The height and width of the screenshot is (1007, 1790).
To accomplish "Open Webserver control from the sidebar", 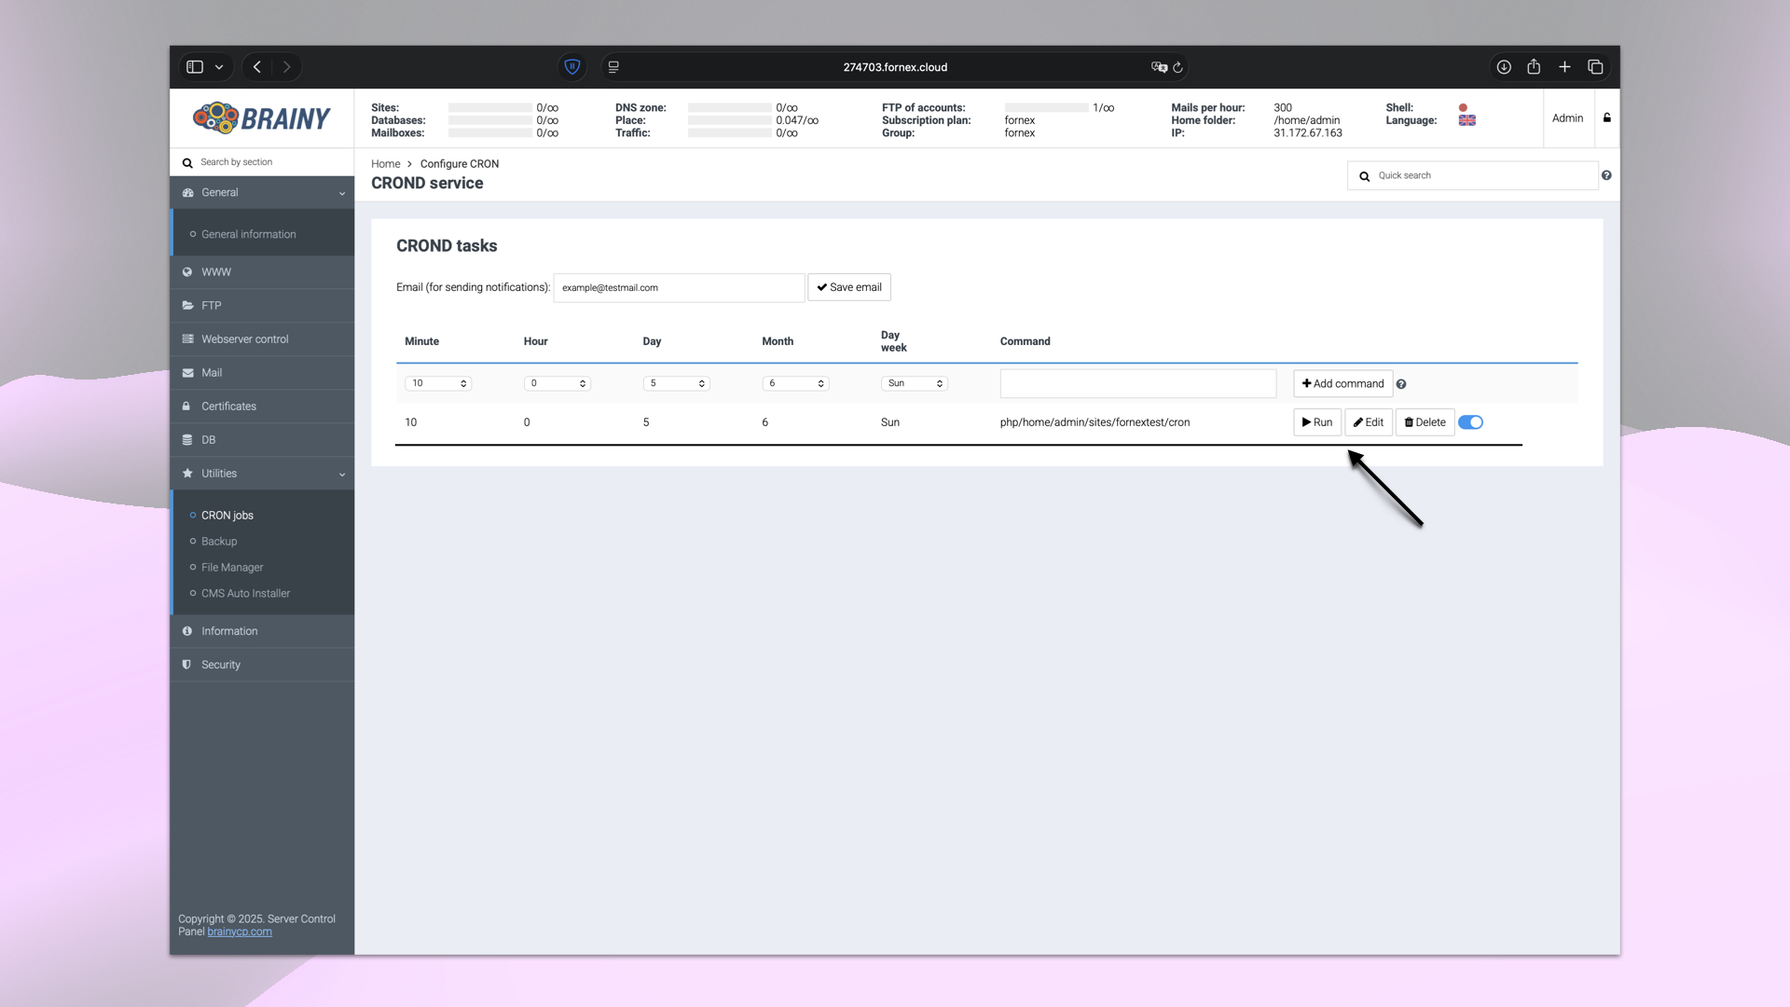I will (244, 338).
